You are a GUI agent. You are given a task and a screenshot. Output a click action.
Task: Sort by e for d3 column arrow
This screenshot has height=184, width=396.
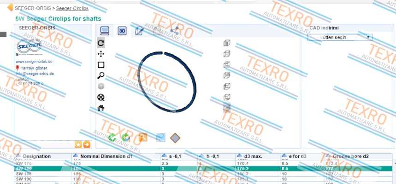(x=284, y=156)
